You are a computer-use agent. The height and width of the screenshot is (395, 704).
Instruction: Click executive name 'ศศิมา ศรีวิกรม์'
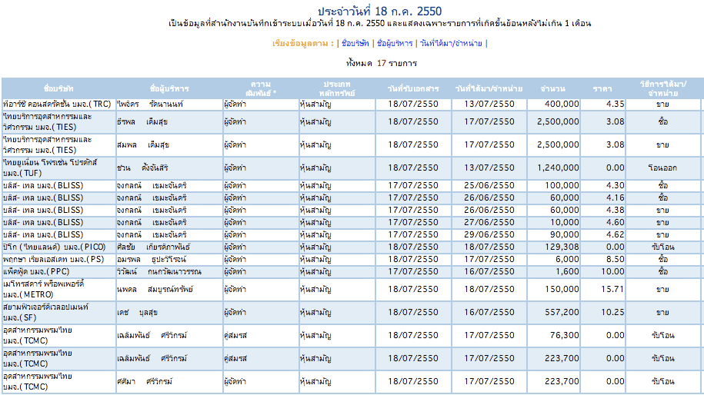pos(145,381)
